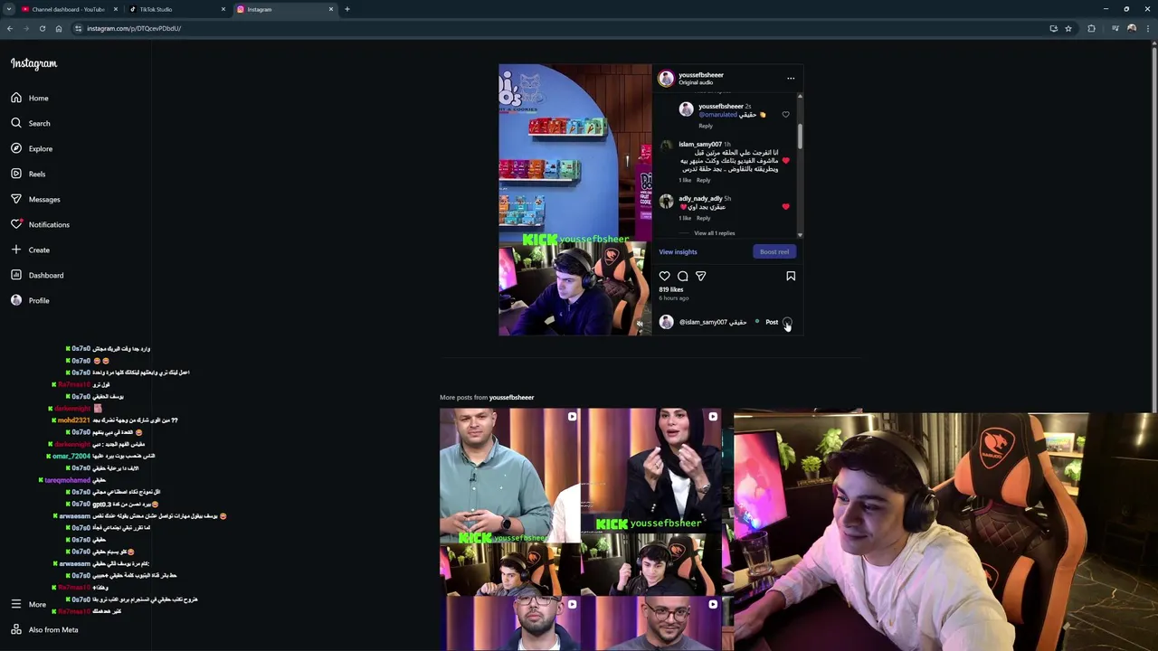Click the post's comment bubble icon

coord(683,276)
